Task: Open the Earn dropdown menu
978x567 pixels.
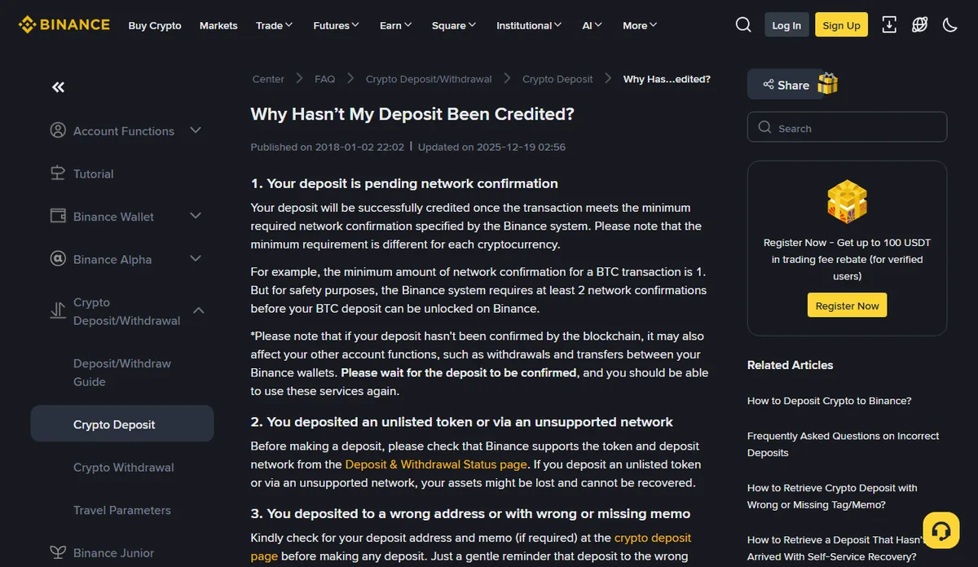Action: (x=396, y=25)
